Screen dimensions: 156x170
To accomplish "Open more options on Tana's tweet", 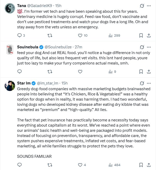I will point(149,5).
